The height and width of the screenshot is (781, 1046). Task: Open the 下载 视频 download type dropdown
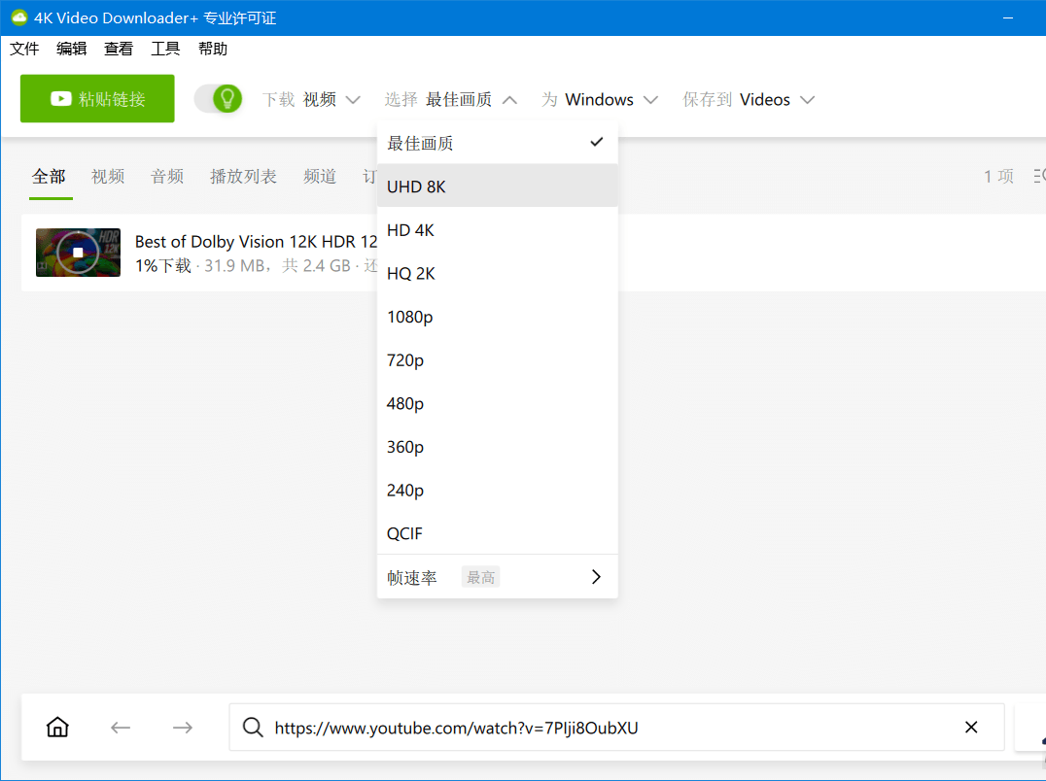tap(311, 99)
